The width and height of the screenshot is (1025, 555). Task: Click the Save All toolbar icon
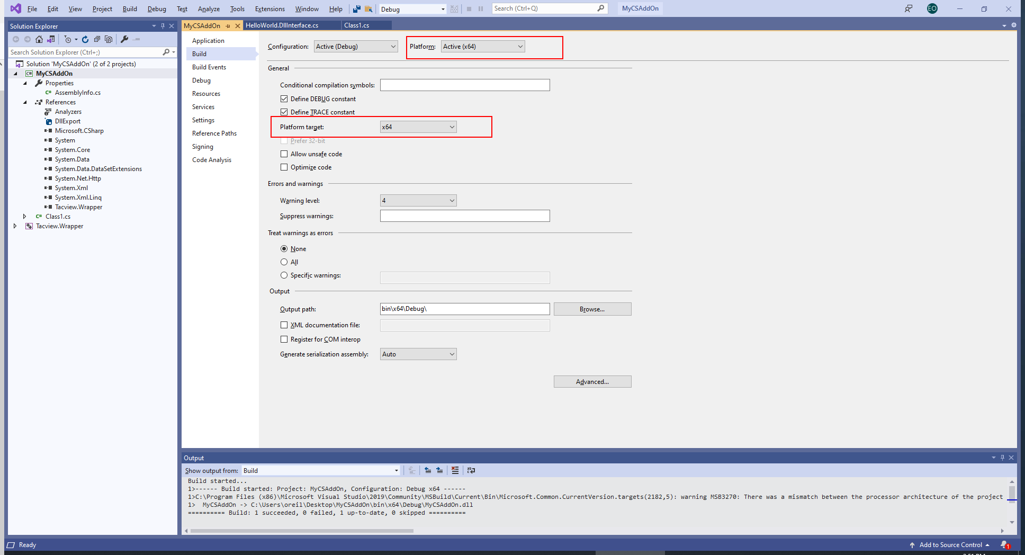[357, 9]
